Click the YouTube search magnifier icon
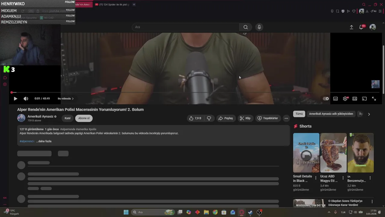The image size is (385, 217). pos(246,27)
